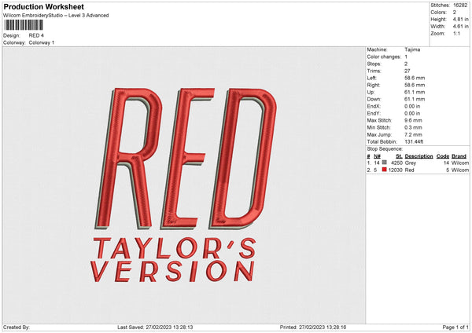Select the grey color swatch in Stop Sequence
Viewport: 472px width, 333px height.
coord(385,163)
